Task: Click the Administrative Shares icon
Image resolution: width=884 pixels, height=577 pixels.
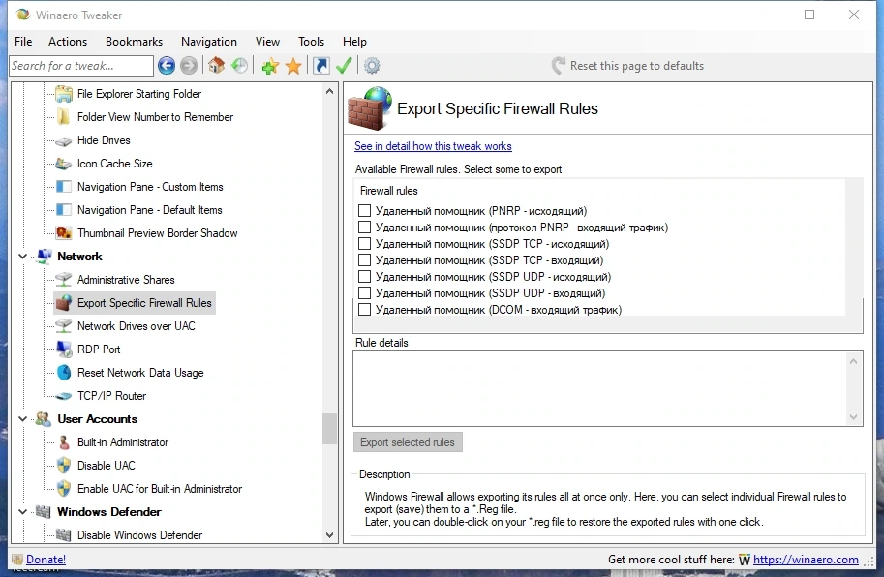Action: [64, 280]
